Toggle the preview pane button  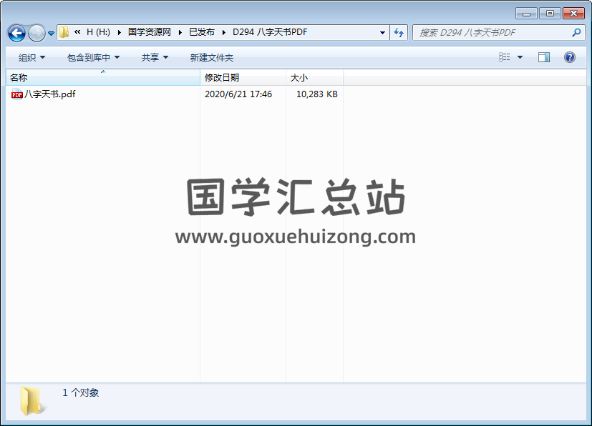click(544, 57)
